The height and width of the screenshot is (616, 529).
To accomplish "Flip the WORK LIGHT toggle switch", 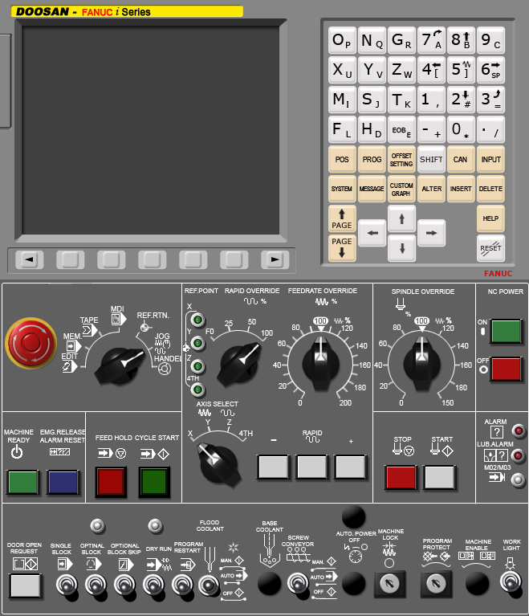I will click(511, 582).
